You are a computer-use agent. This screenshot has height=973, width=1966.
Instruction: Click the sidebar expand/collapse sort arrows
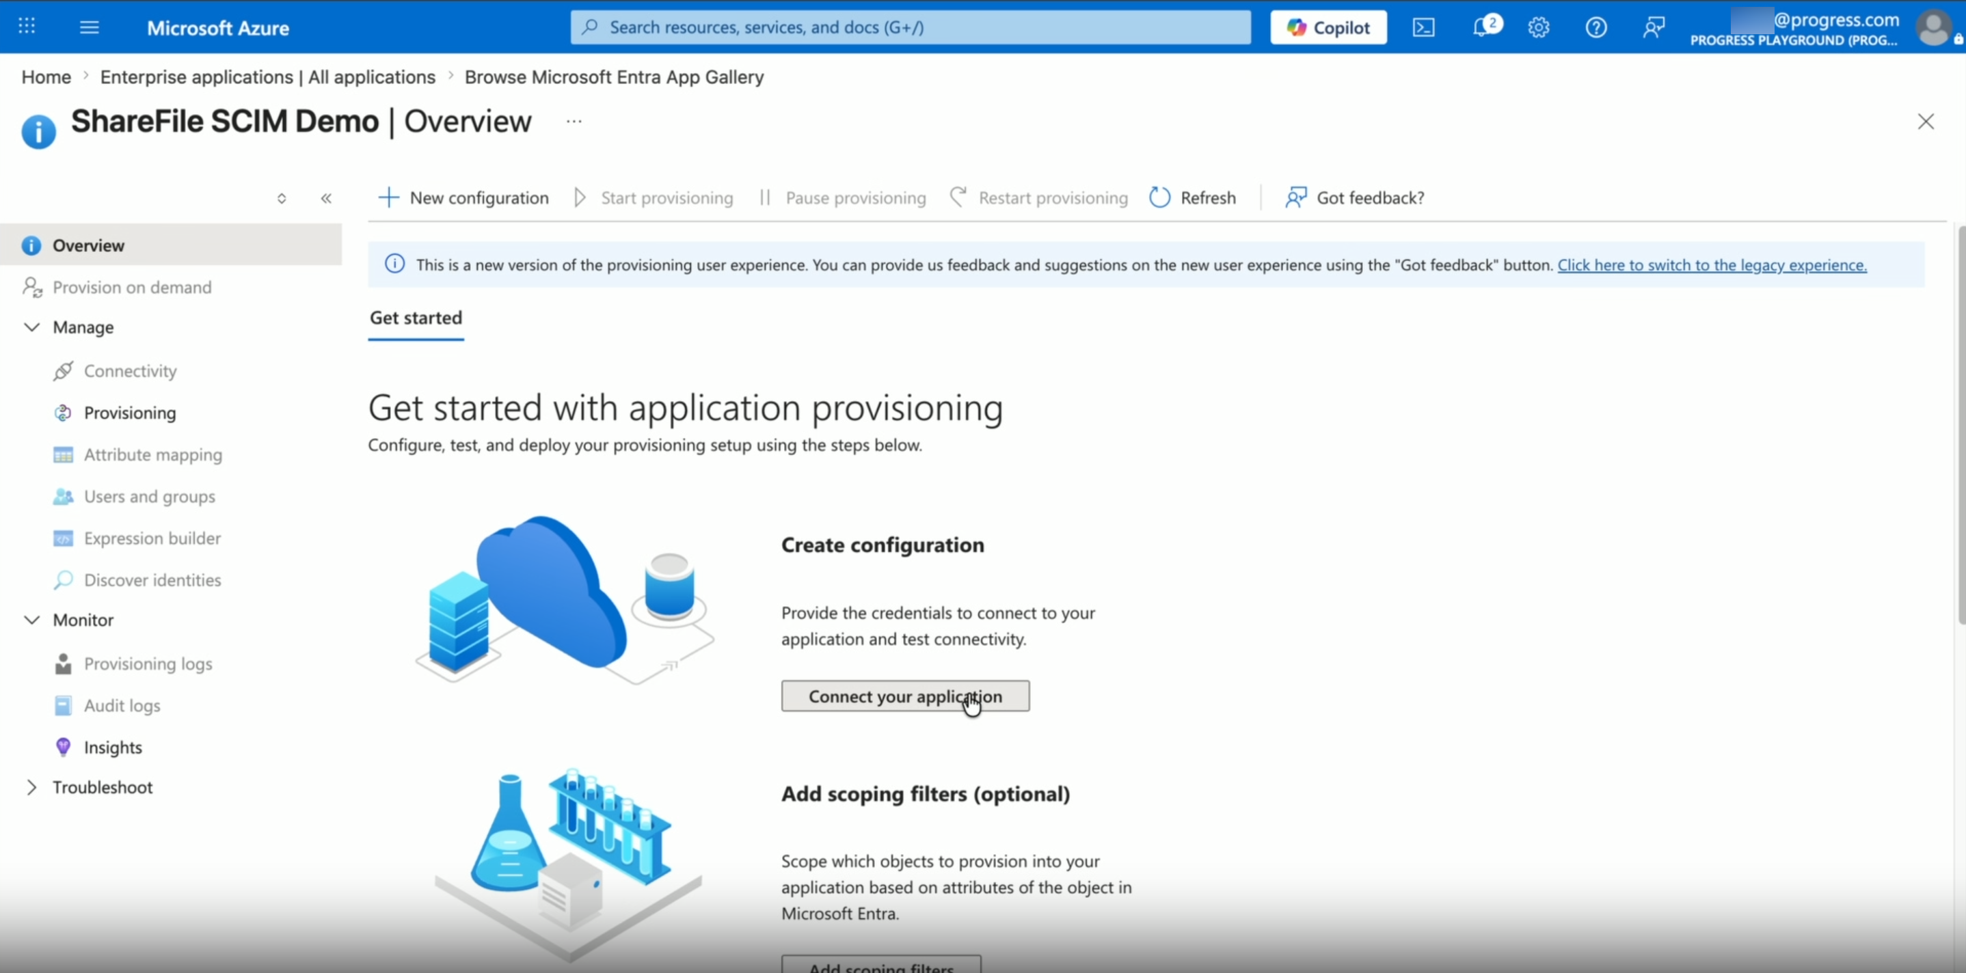coord(282,198)
